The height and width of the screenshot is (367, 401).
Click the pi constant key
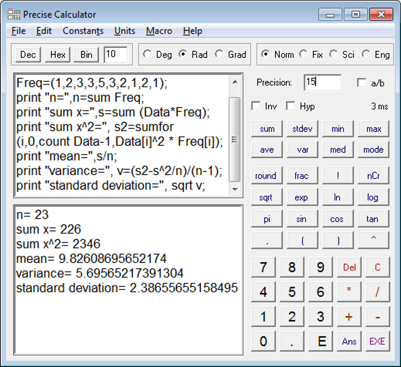tap(267, 218)
